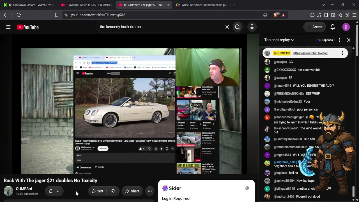Open pinned message three-dot menu
The width and height of the screenshot is (359, 202).
point(342,53)
